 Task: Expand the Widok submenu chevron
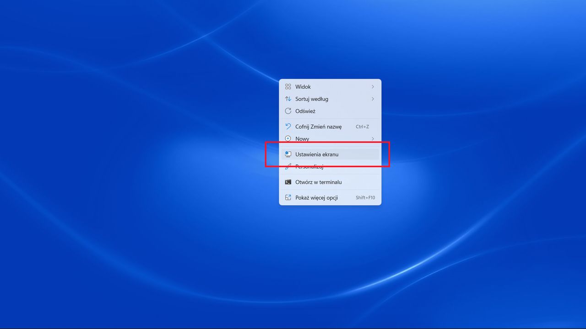tap(373, 86)
